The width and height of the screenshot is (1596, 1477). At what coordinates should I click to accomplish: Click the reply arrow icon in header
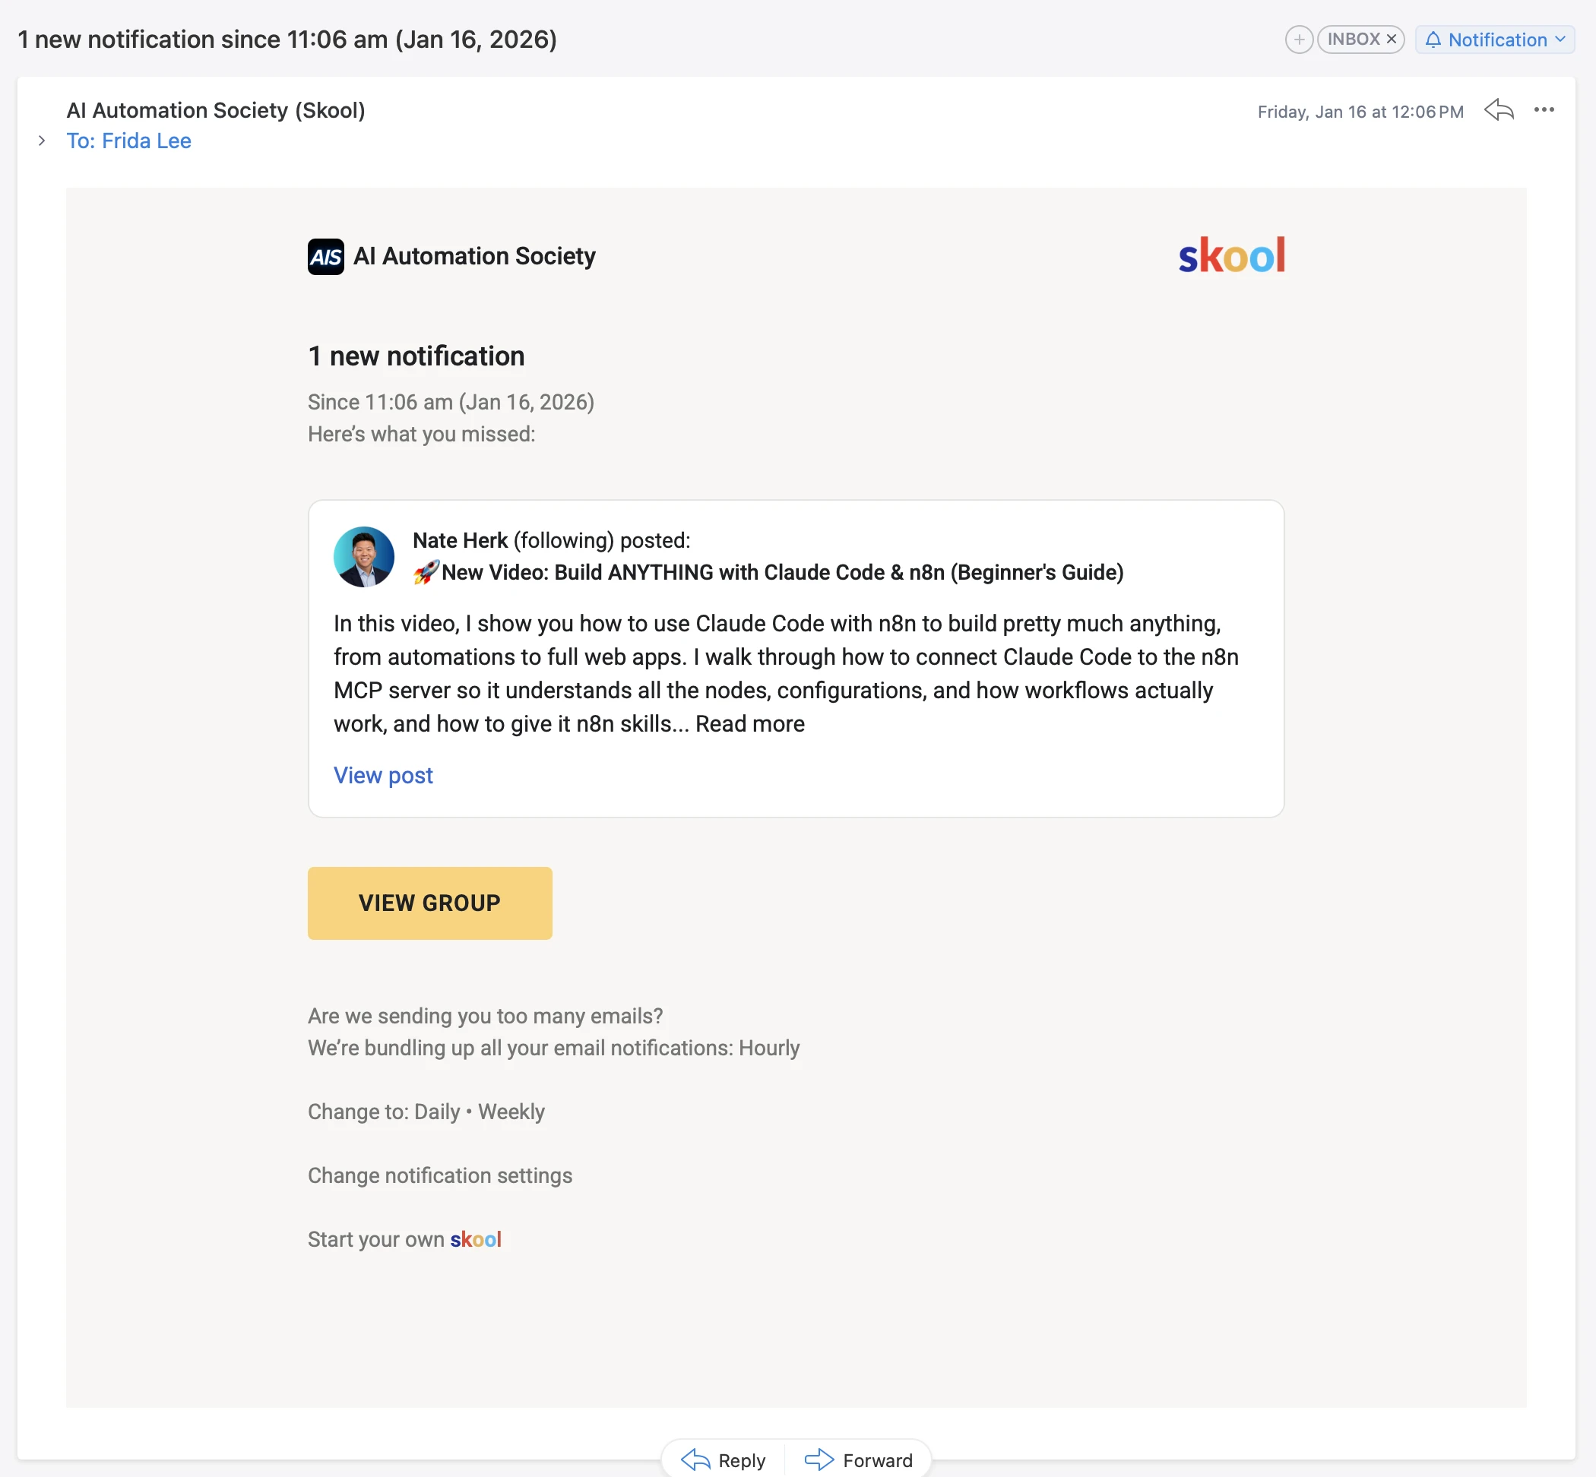click(x=1499, y=110)
